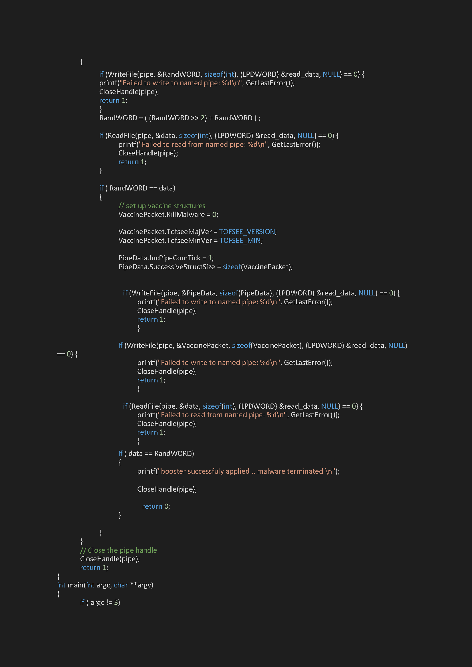Click the "return 0;" statement
The image size is (472, 667).
156,506
